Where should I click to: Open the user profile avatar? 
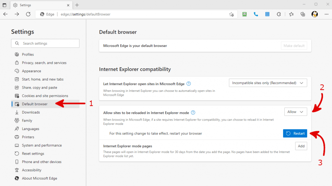point(314,14)
